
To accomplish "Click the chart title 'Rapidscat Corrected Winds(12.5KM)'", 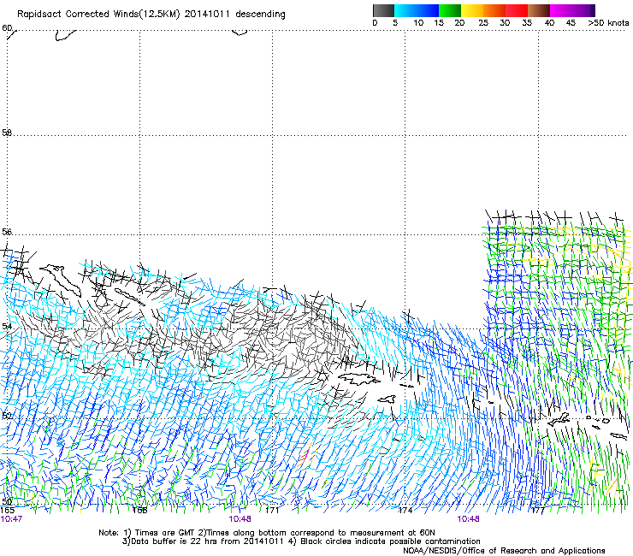I will [98, 15].
